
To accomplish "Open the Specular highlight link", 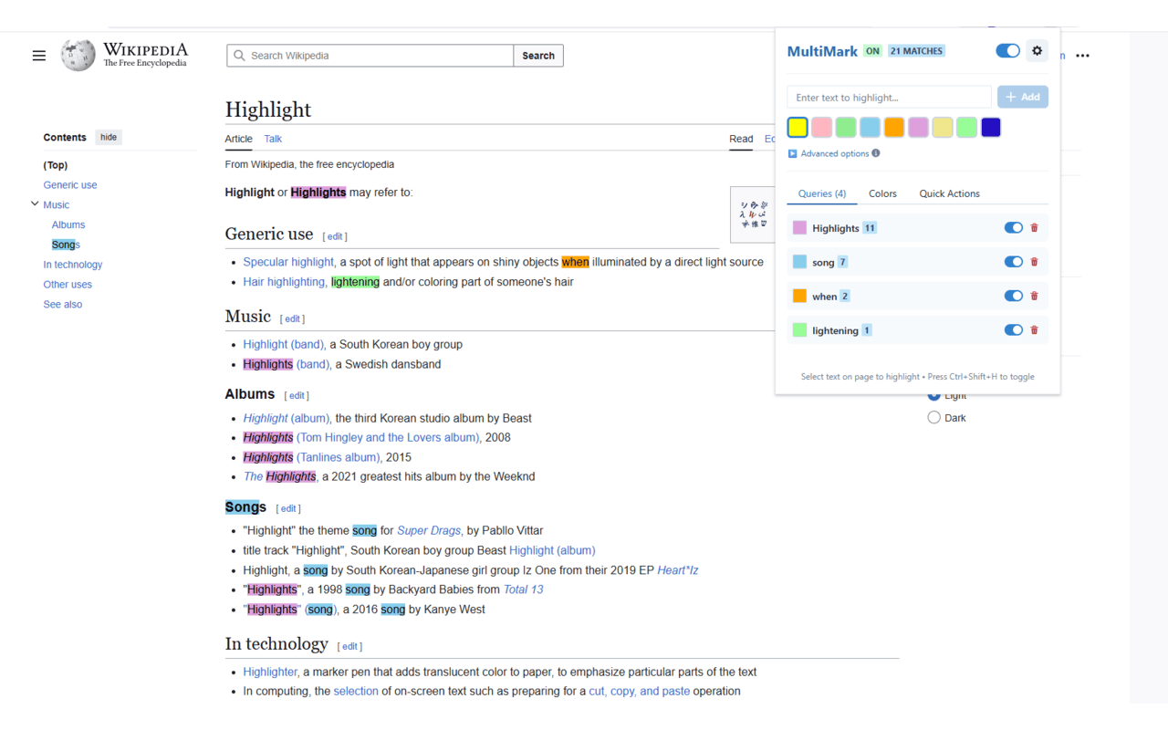I will click(288, 262).
